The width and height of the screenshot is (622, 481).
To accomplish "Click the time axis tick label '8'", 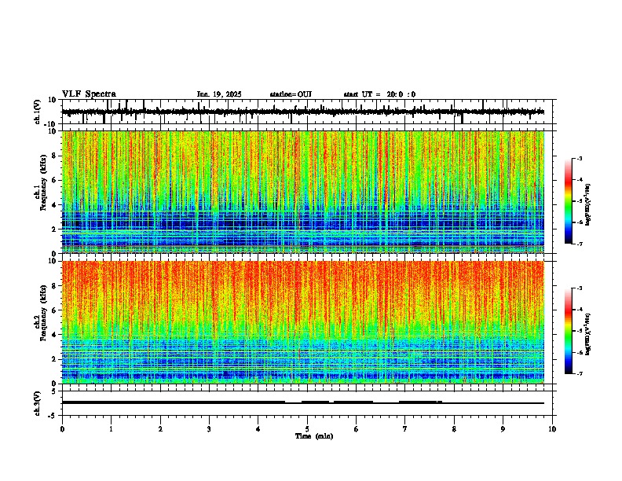I will click(x=454, y=429).
